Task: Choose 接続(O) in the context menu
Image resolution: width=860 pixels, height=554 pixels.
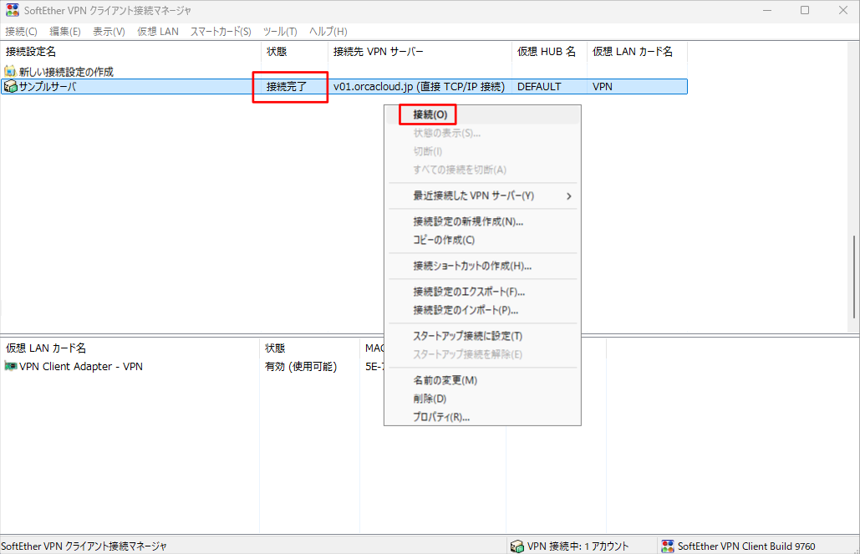Action: point(430,114)
